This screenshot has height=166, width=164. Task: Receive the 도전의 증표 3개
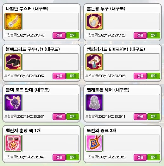pyautogui.click(x=154, y=157)
